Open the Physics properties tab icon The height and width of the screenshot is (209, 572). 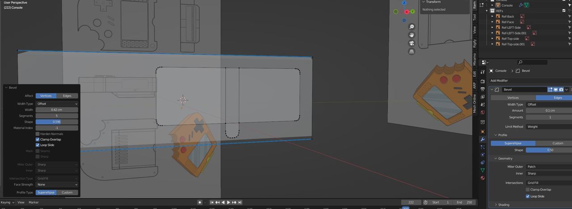click(x=482, y=155)
